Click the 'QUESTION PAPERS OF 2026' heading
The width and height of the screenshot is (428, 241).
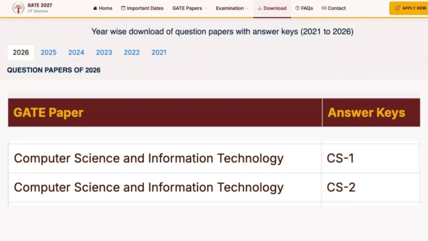pos(53,70)
